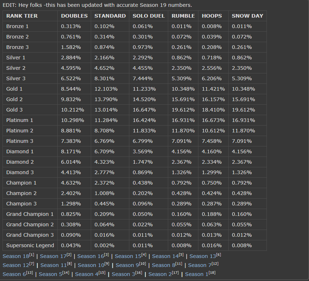Select the Silver 1 row label
The width and height of the screenshot is (309, 281).
(16, 58)
